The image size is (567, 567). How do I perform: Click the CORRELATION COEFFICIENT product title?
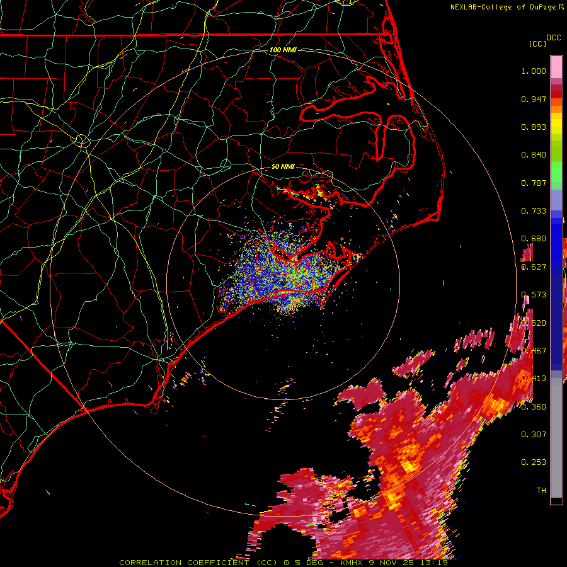[199, 563]
